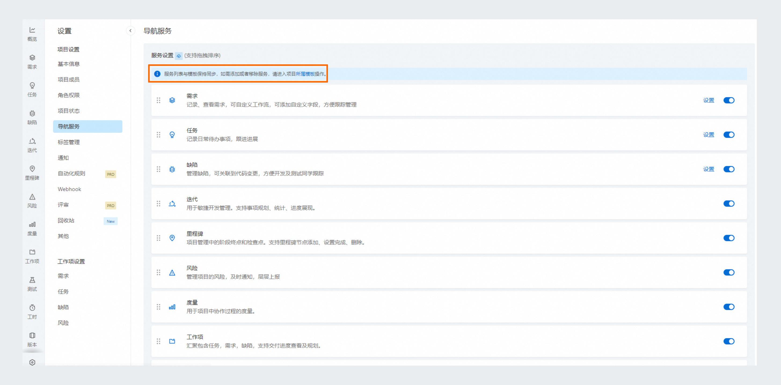The height and width of the screenshot is (385, 781).
Task: Open the 里程碑 pin icon in left rail
Action: point(32,169)
